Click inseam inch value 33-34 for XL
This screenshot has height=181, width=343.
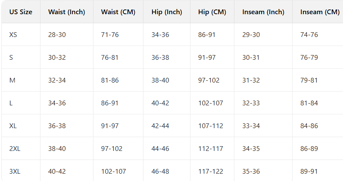251,126
